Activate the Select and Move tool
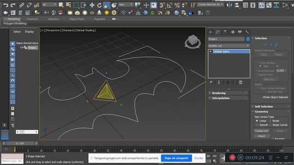The height and width of the screenshot is (165, 294). tap(92, 5)
